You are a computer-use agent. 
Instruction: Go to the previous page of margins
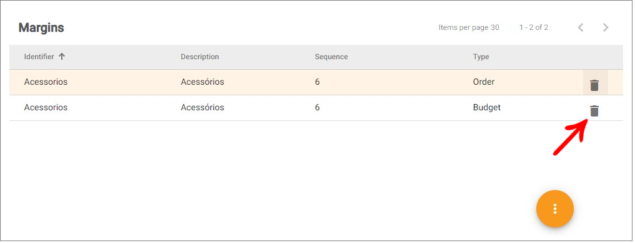coord(581,27)
